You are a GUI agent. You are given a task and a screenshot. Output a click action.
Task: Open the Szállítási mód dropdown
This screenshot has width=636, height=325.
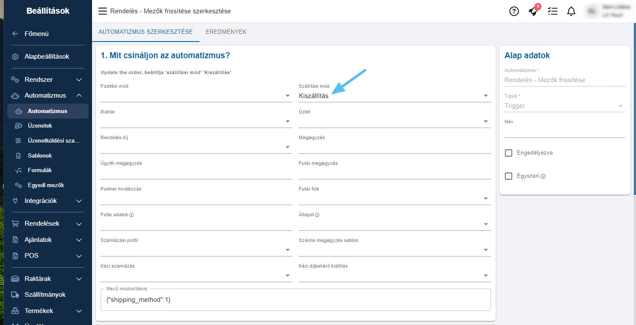[394, 96]
